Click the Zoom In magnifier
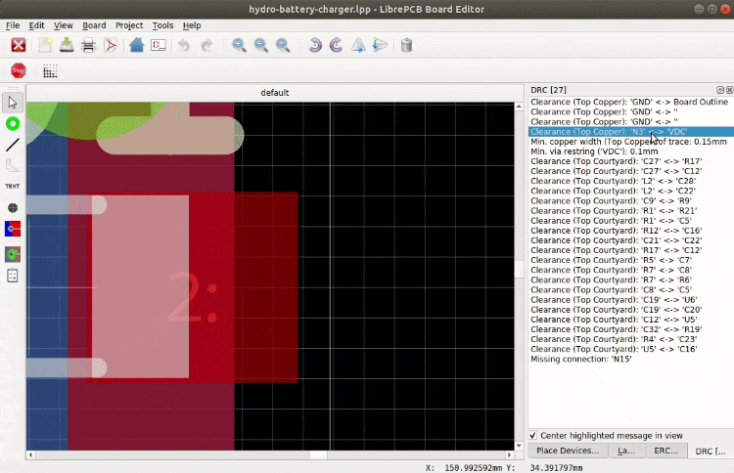 [x=239, y=45]
